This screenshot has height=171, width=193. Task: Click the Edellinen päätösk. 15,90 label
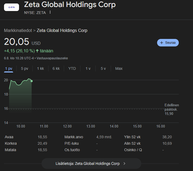click(x=172, y=109)
